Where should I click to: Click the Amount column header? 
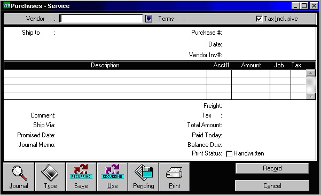(251, 65)
